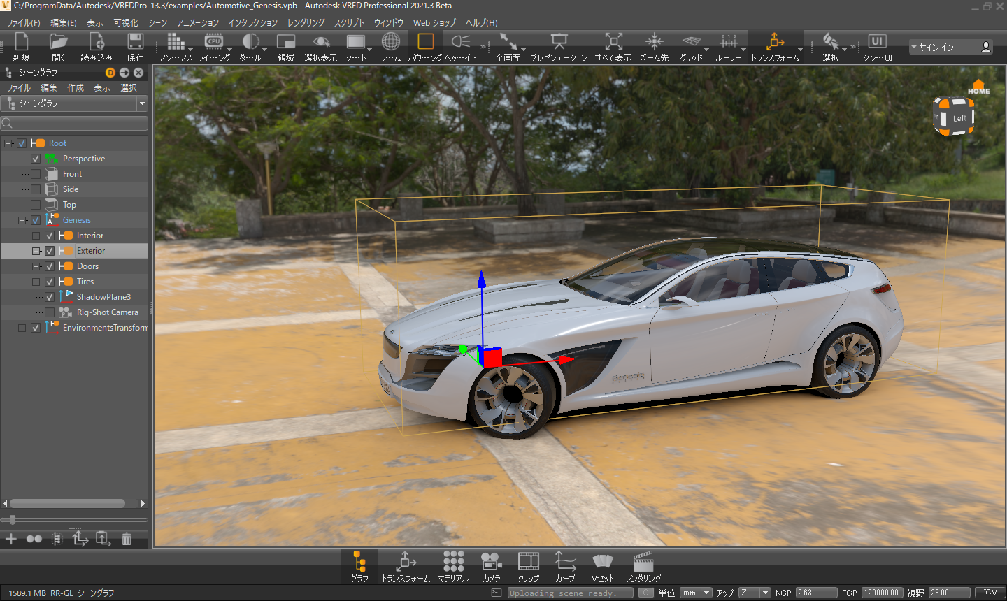
Task: Click the scenegraph search field
Action: coord(74,123)
